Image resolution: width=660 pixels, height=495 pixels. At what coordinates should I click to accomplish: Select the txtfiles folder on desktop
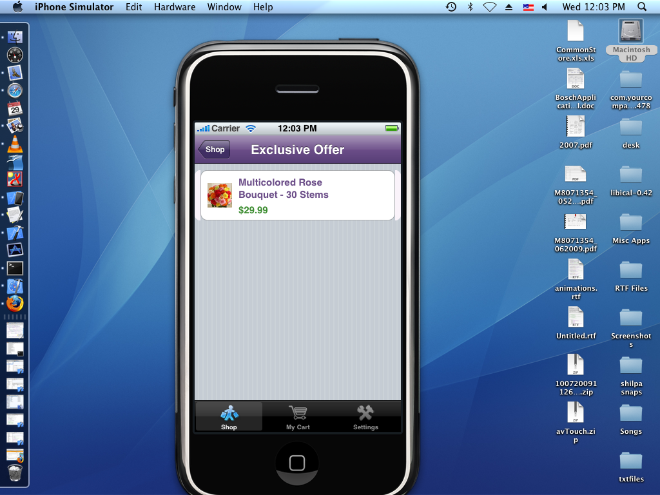click(x=631, y=467)
